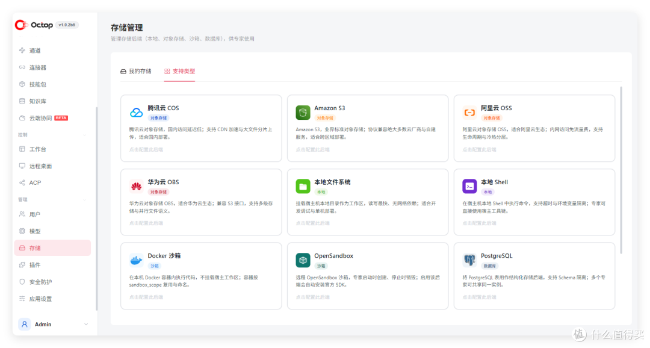This screenshot has width=650, height=348.
Task: Click the storage list vertical scrollbar
Action: click(621, 170)
